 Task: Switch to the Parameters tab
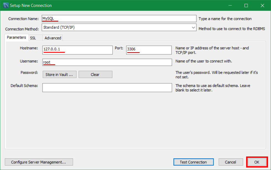(x=16, y=38)
